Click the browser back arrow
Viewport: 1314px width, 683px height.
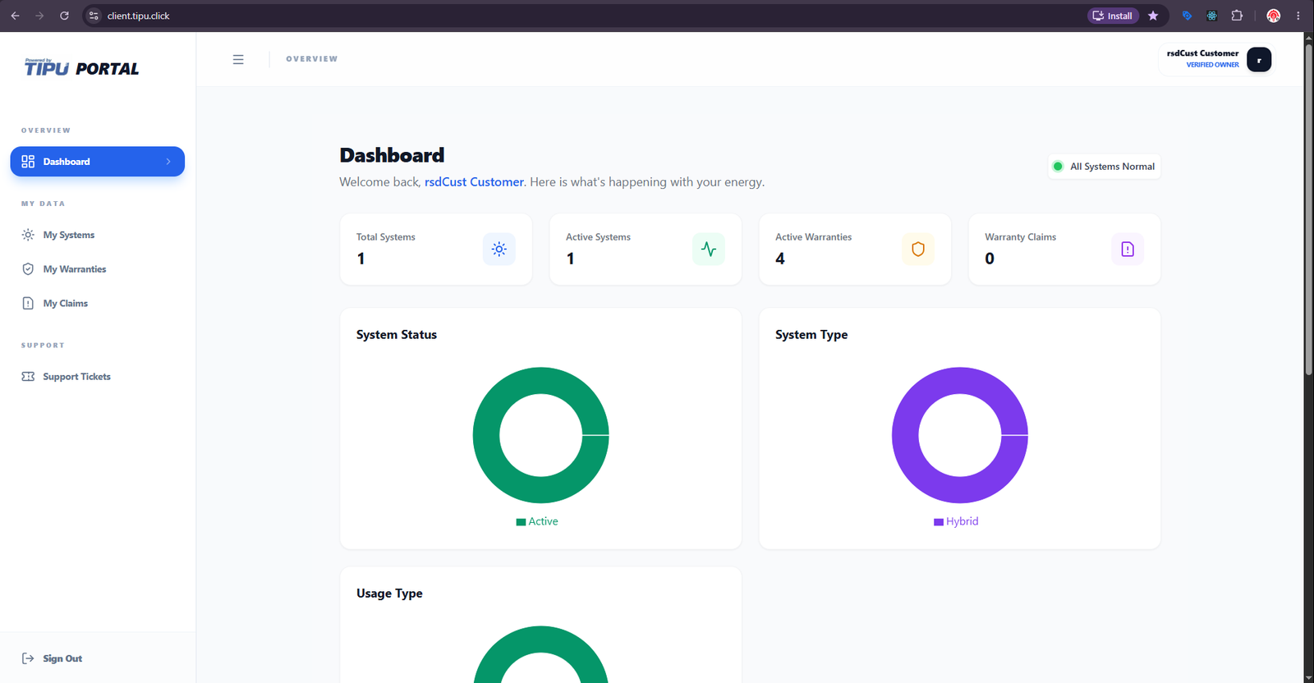coord(15,16)
